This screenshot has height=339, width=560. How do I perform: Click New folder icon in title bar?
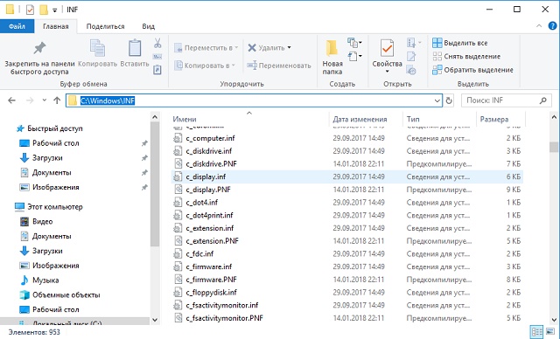[44, 10]
